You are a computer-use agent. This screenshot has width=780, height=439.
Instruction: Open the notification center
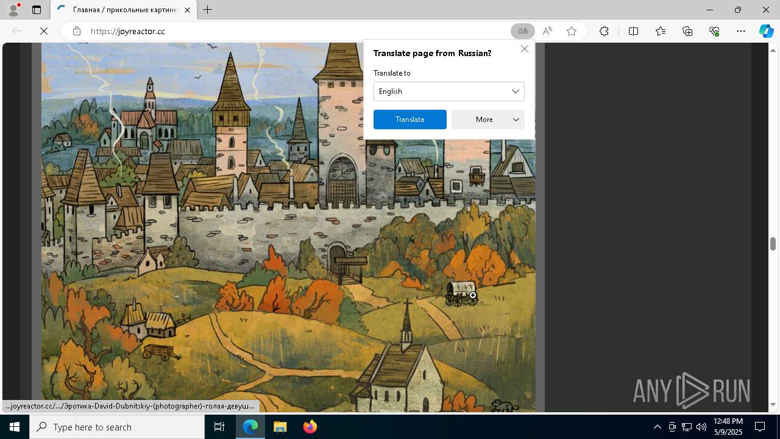pyautogui.click(x=760, y=427)
